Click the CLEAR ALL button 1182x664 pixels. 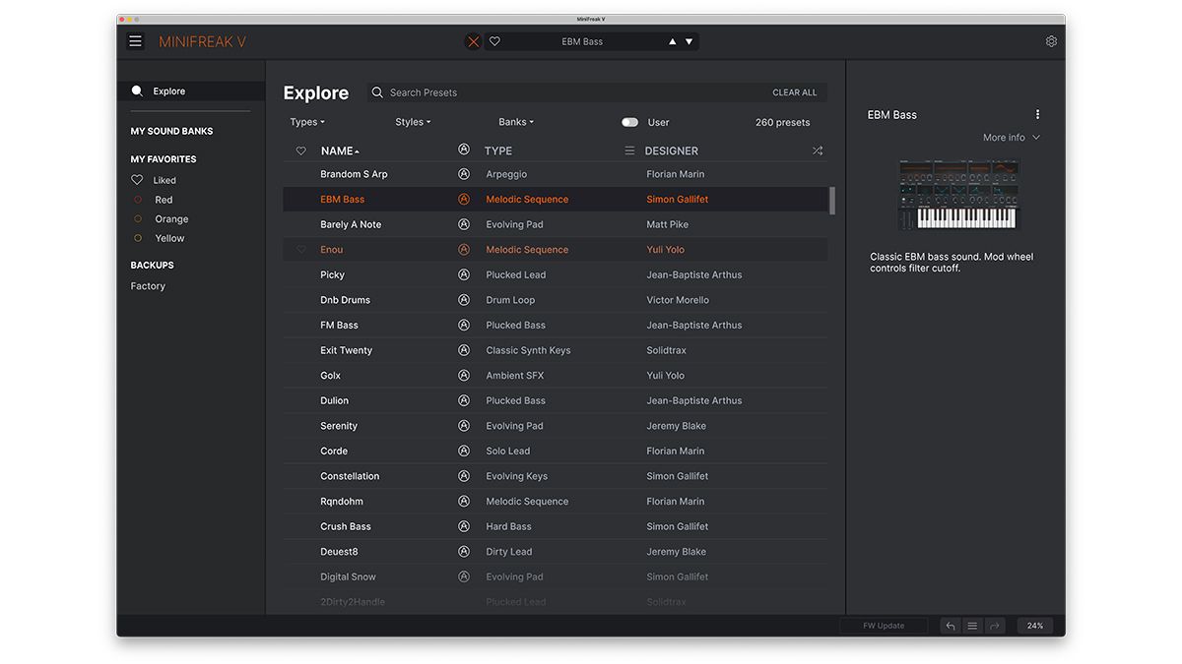tap(794, 92)
